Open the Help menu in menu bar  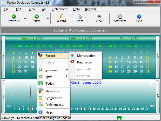coord(76,9)
